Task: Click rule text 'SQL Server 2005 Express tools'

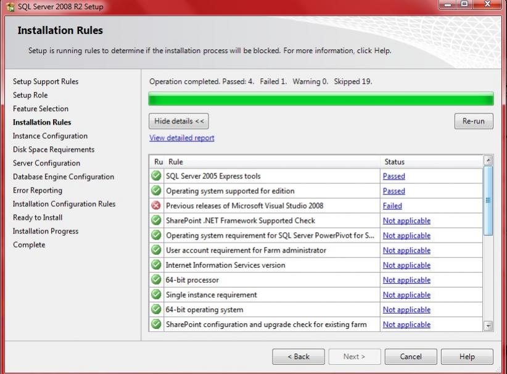Action: pos(213,176)
